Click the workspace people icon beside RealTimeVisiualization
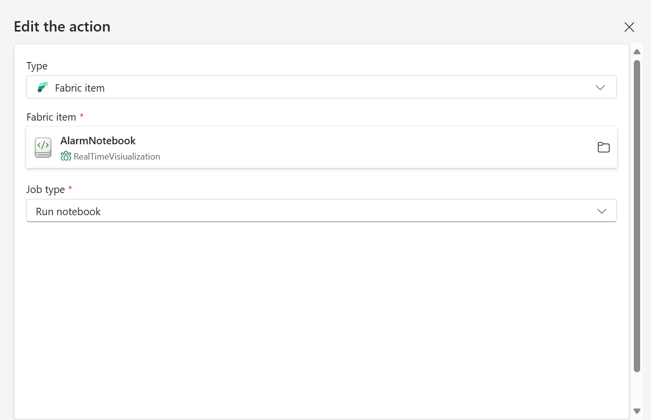Image resolution: width=651 pixels, height=420 pixels. click(66, 157)
